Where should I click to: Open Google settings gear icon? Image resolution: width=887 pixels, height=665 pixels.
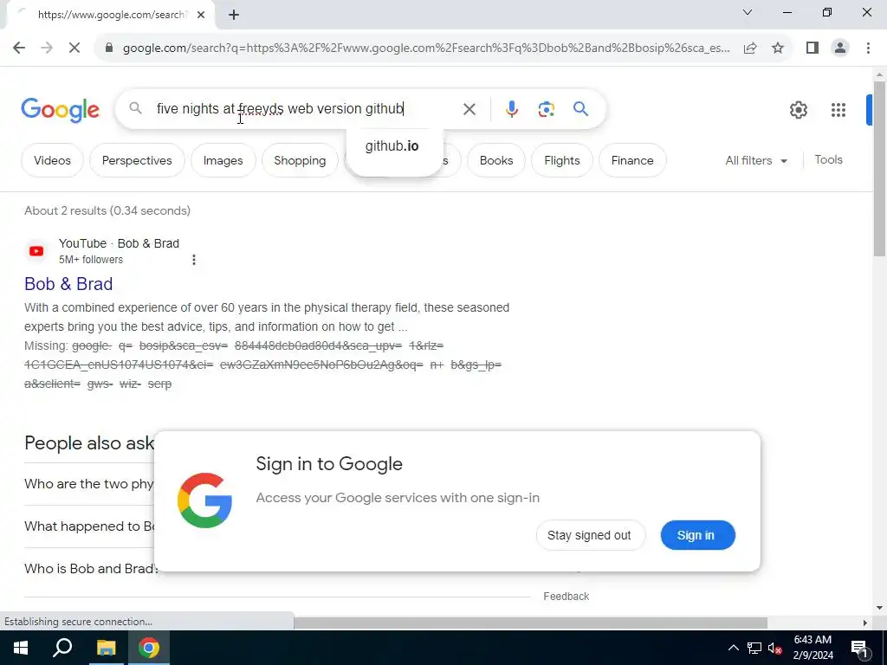[798, 110]
